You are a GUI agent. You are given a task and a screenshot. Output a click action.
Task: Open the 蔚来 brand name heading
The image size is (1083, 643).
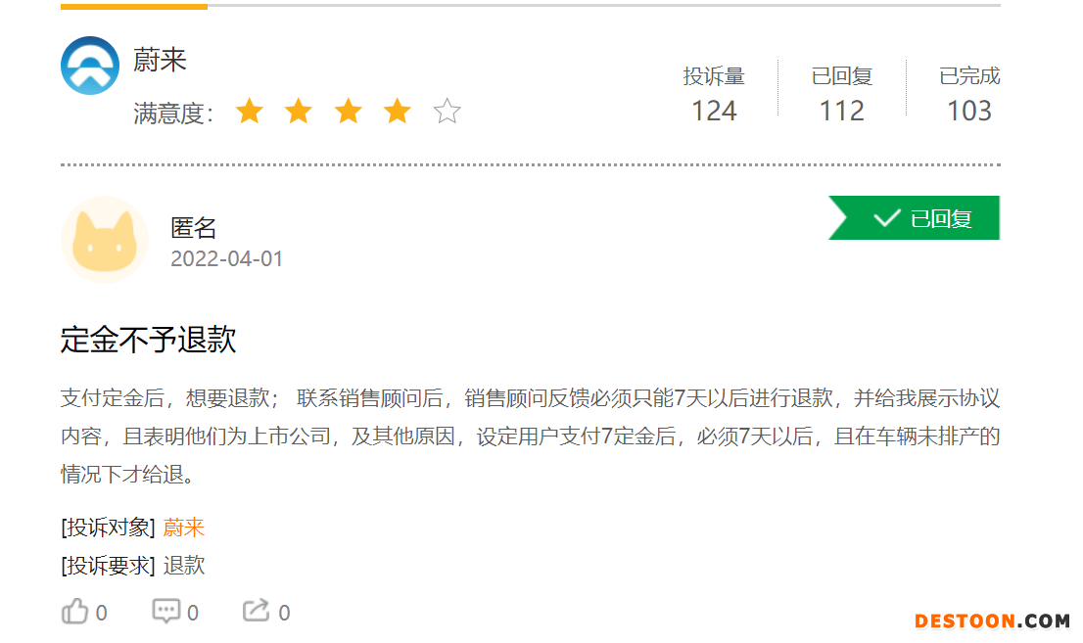point(160,60)
